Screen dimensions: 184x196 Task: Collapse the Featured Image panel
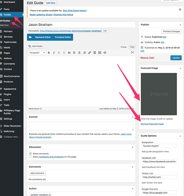coord(180,68)
